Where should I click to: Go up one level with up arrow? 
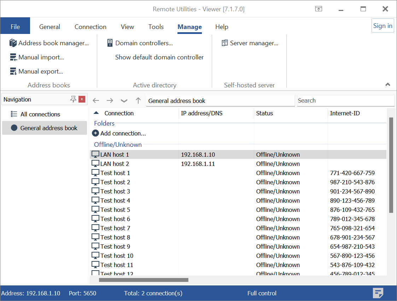(138, 101)
